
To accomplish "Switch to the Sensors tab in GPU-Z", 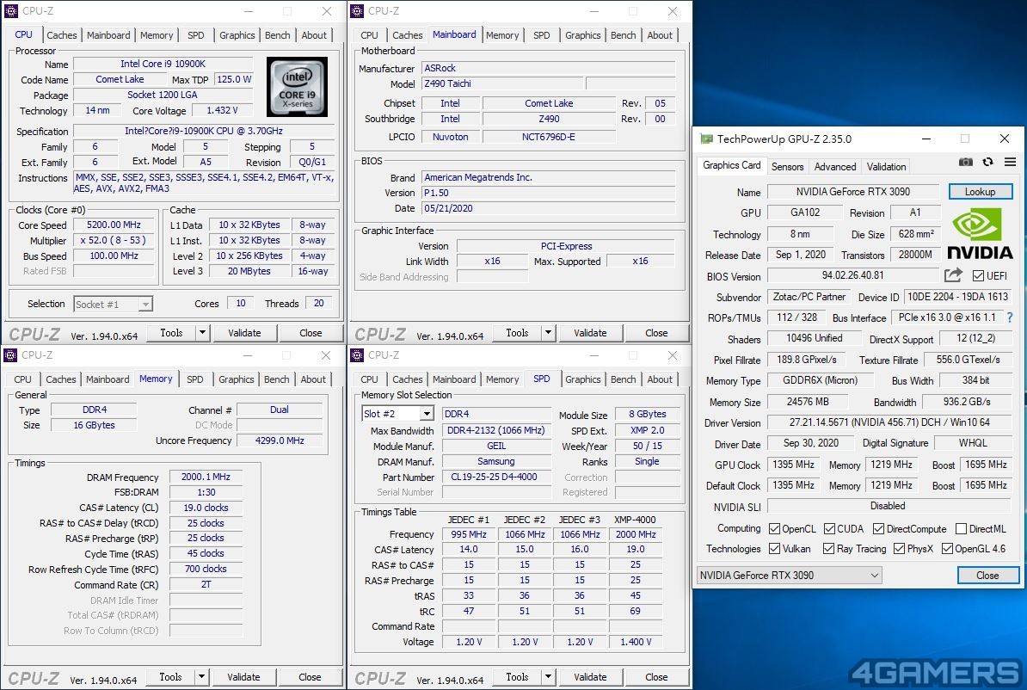I will (787, 166).
